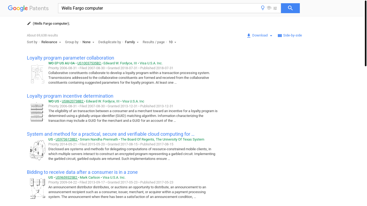Click thumbnail of Loyalty program incentive determination
This screenshot has height=206, width=367.
37,112
